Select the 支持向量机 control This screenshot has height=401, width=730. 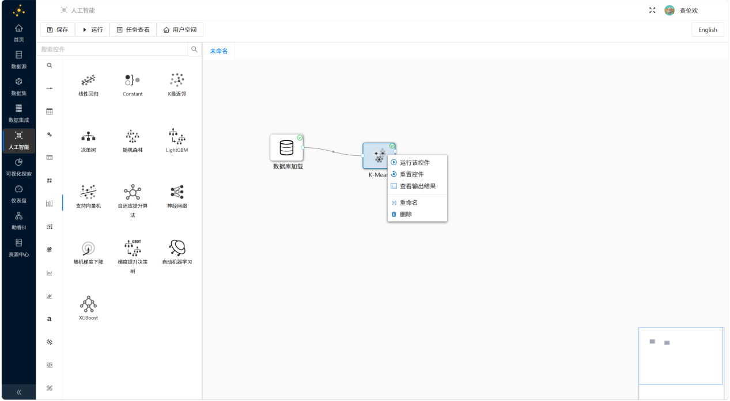[88, 197]
